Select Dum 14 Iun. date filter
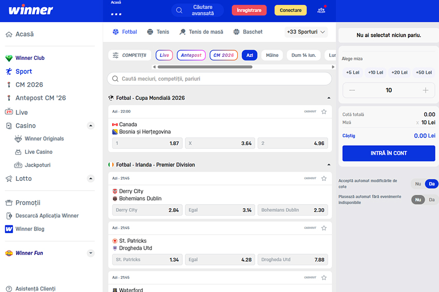This screenshot has height=292, width=439. coord(304,55)
